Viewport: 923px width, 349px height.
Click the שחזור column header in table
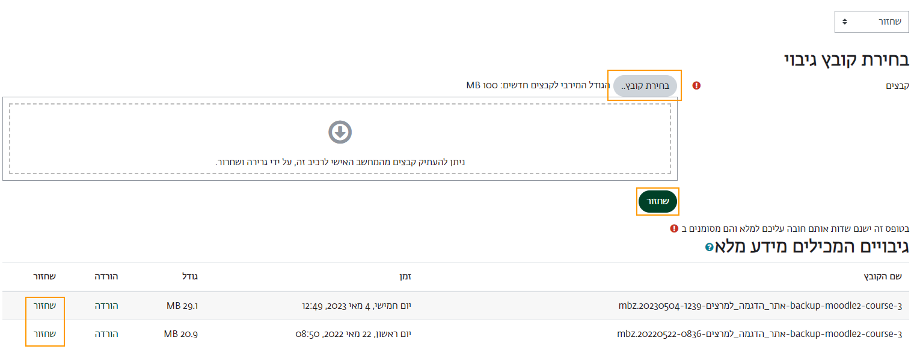pos(44,276)
